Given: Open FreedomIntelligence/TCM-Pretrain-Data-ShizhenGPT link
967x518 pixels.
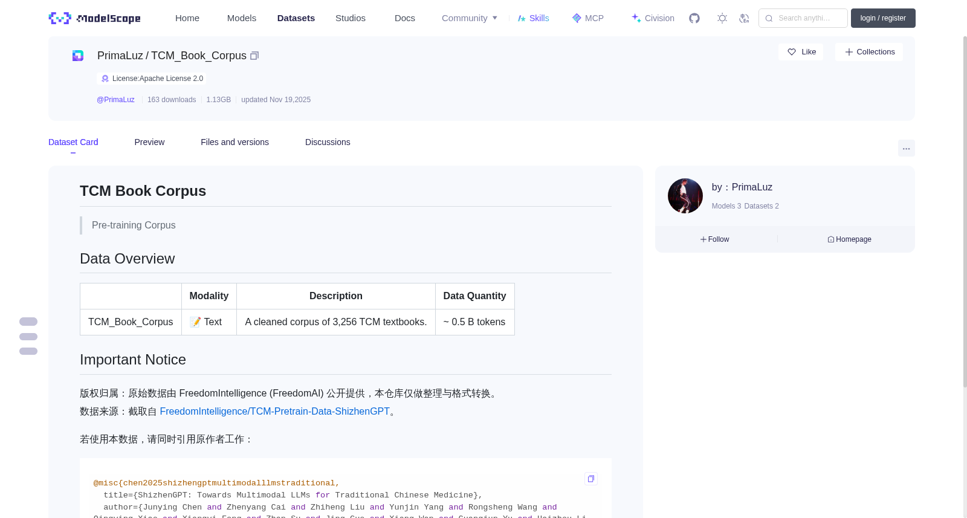Looking at the screenshot, I should click(275, 411).
